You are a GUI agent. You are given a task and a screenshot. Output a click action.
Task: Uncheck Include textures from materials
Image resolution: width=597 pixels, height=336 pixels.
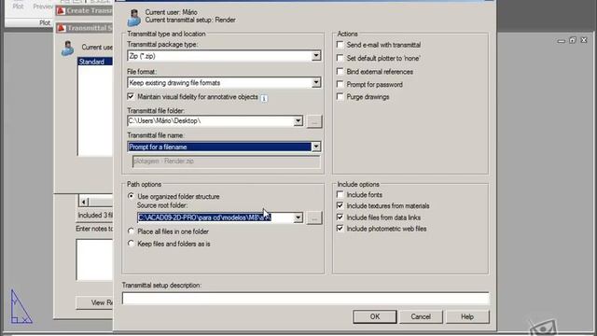tap(340, 205)
